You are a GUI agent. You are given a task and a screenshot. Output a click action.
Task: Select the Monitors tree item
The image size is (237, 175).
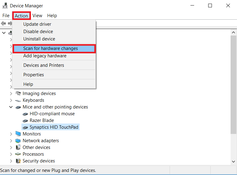click(32, 134)
